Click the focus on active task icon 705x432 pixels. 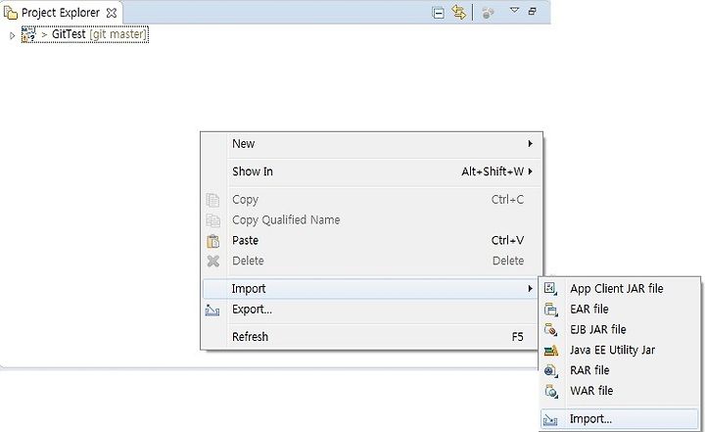click(488, 13)
